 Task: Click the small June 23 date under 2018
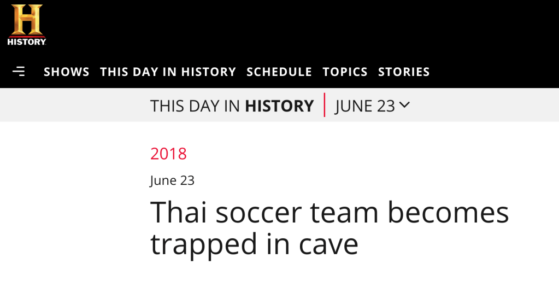click(x=172, y=180)
